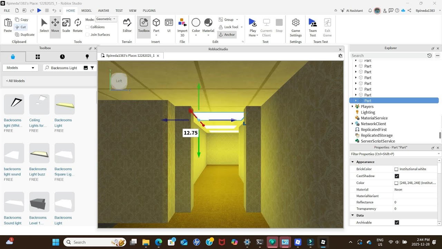
Task: Toggle the CastShadow checkbox
Action: [x=397, y=176]
